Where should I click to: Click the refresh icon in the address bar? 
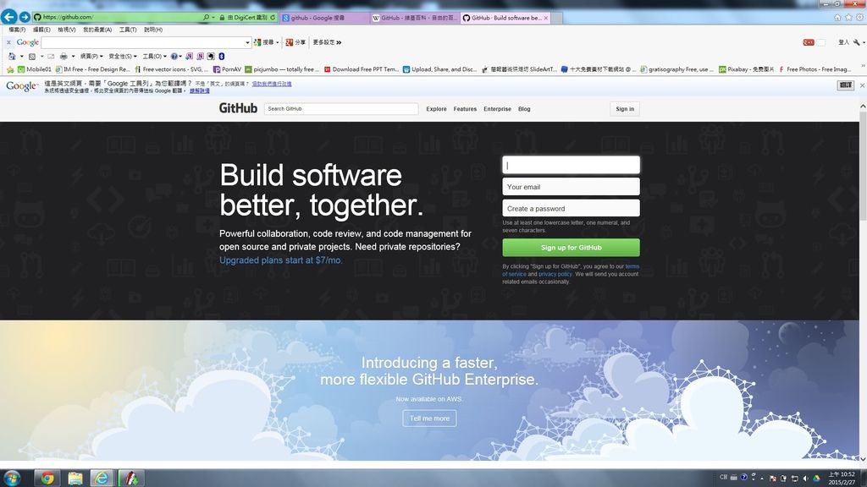pos(272,16)
